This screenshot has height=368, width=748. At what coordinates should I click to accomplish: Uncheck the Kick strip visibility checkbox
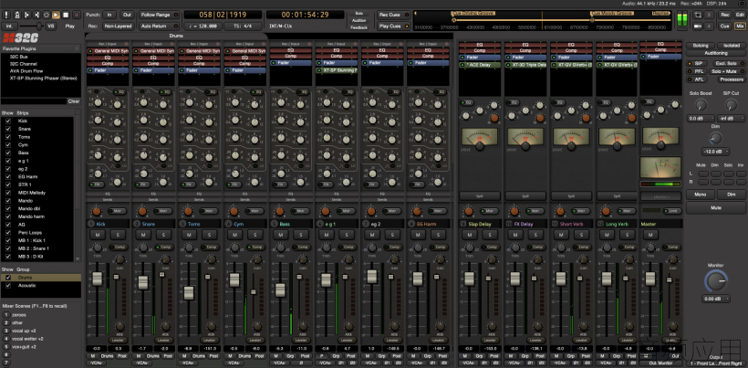pyautogui.click(x=8, y=121)
